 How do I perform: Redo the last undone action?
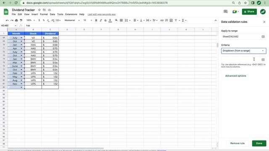pyautogui.click(x=12, y=21)
